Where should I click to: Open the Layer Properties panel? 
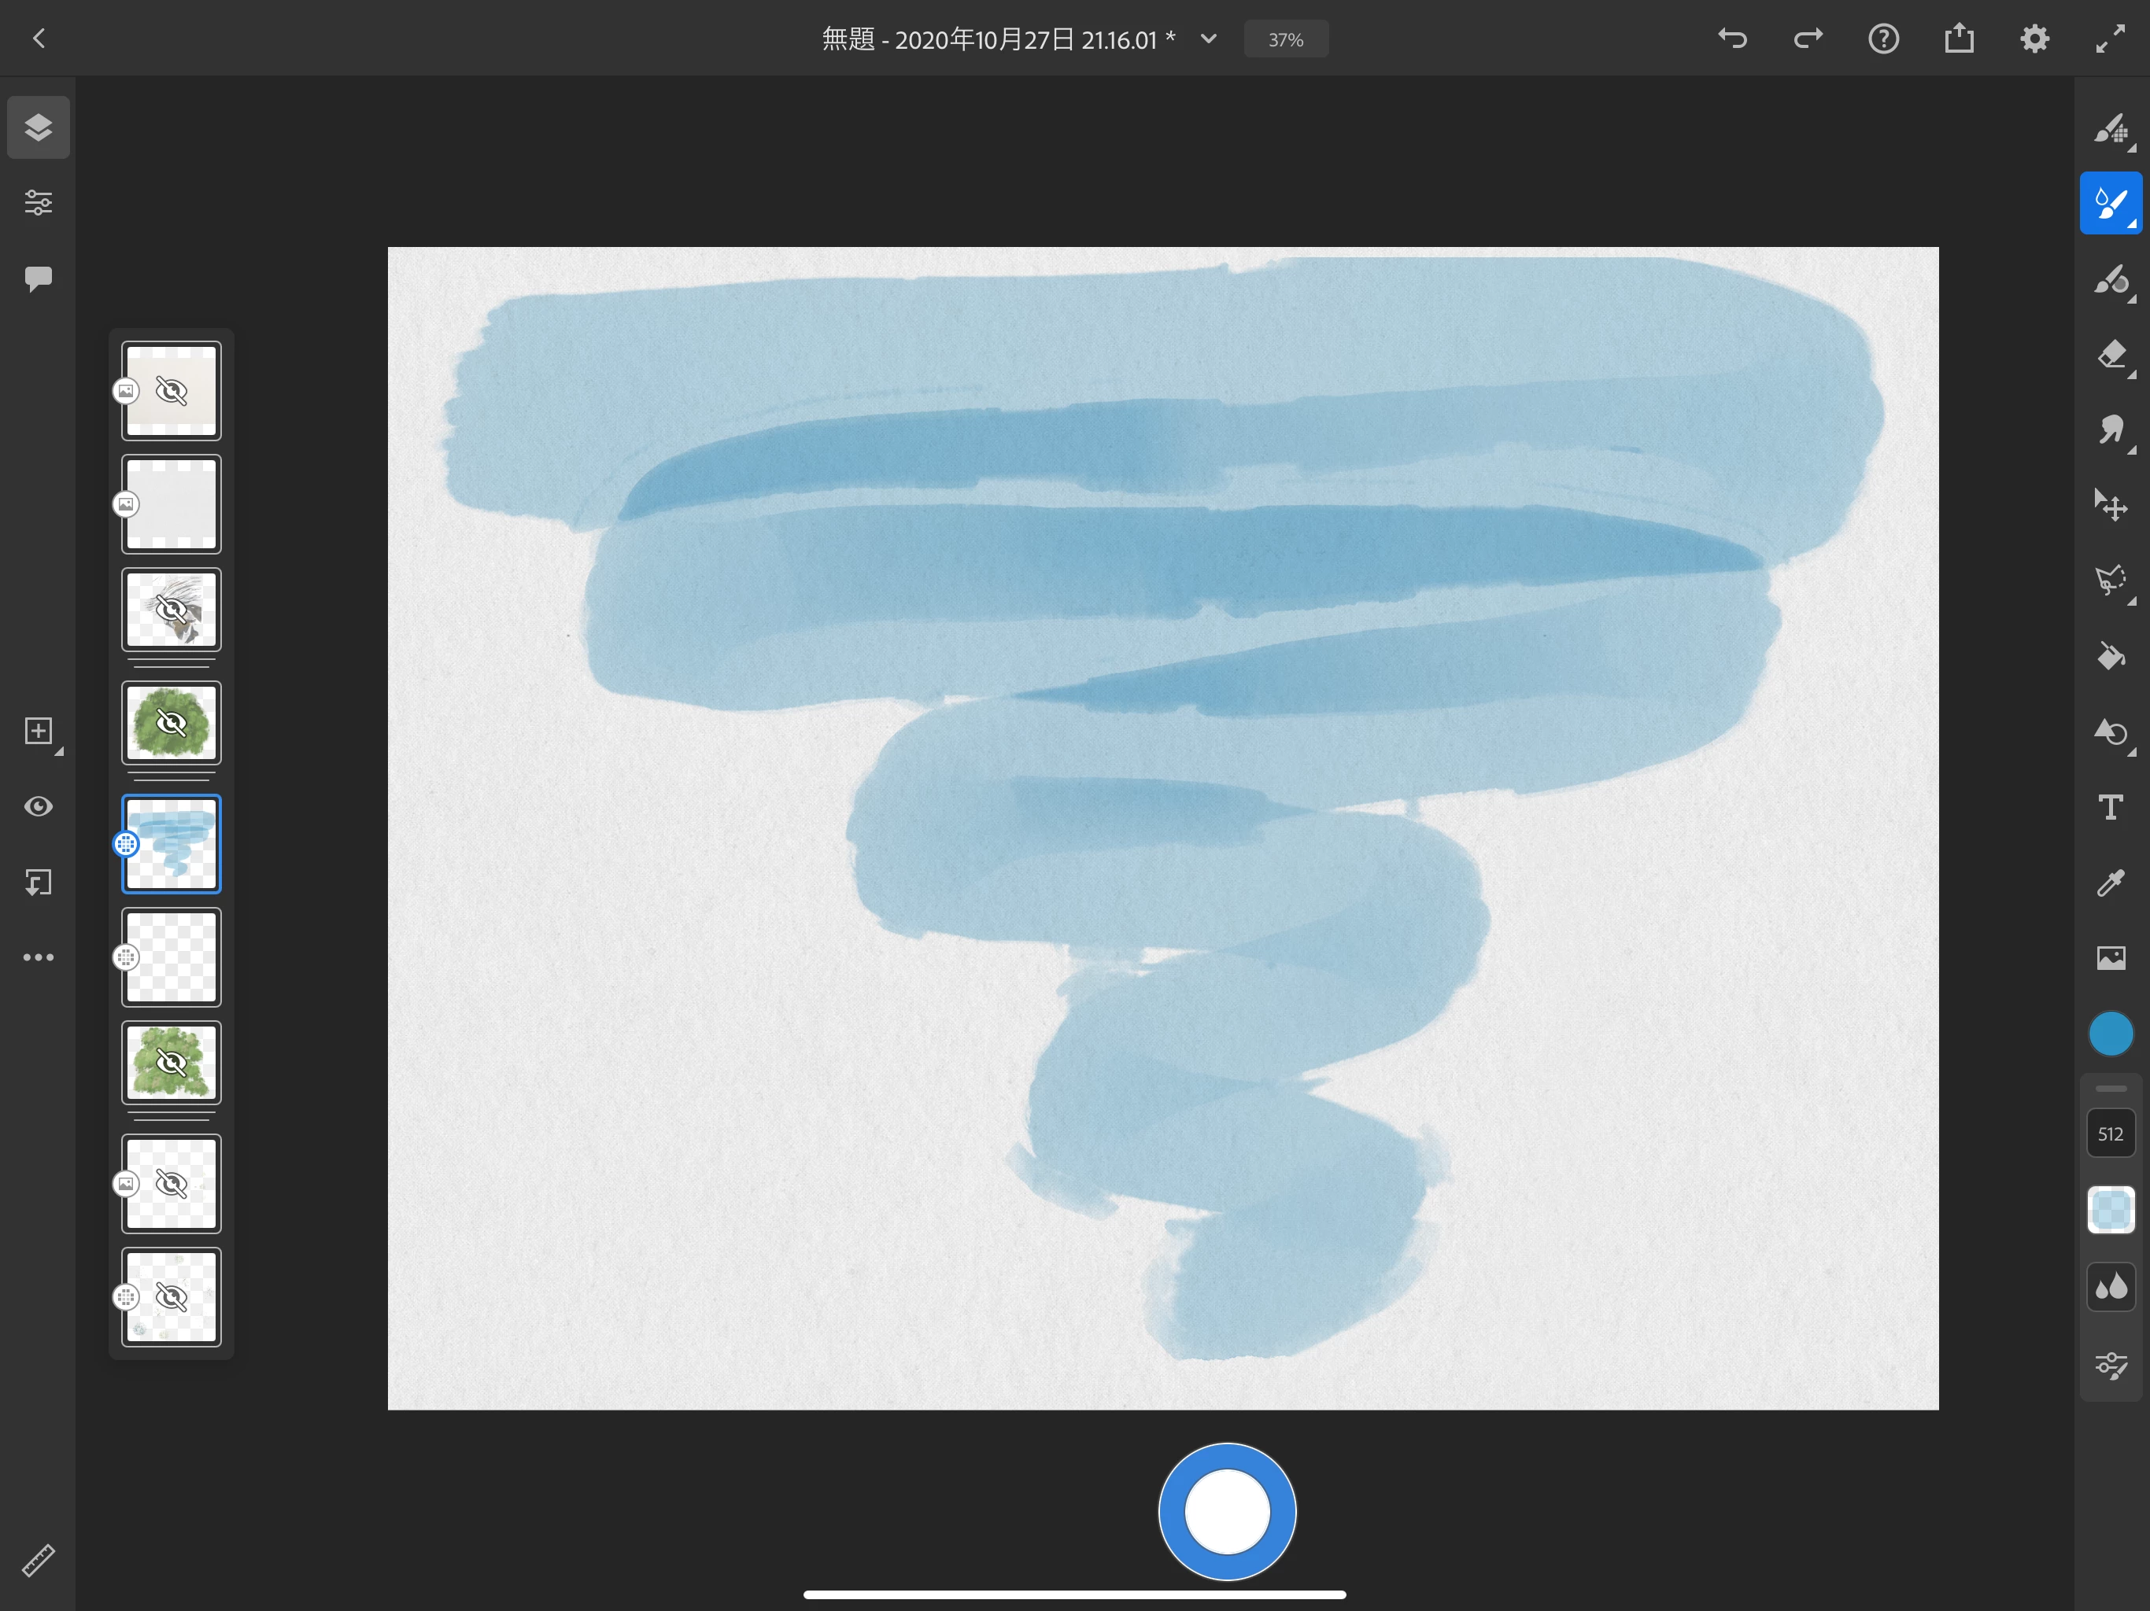(x=38, y=202)
